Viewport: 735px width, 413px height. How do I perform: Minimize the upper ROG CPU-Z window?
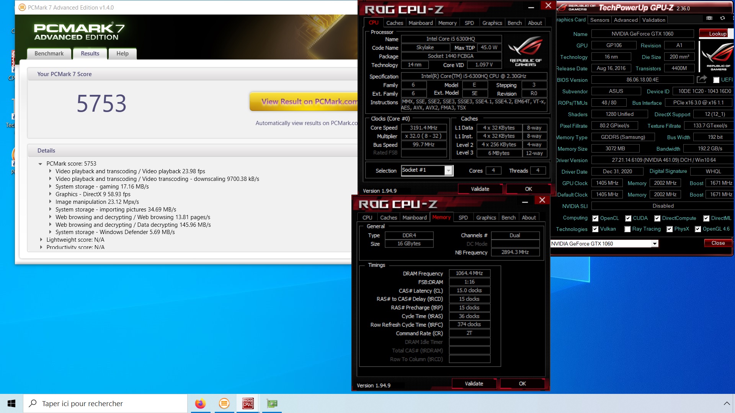pos(531,7)
